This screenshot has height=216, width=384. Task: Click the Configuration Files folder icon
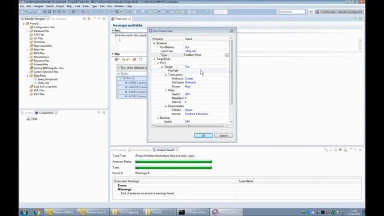click(31, 27)
